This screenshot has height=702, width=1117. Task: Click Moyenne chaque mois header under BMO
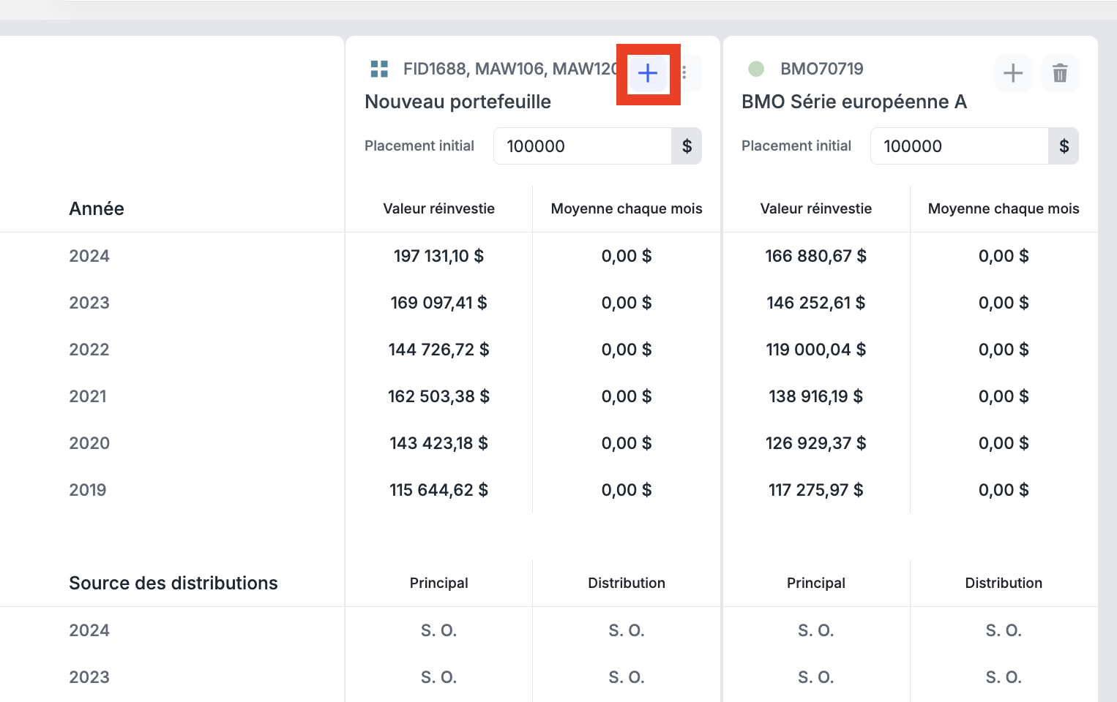1004,208
